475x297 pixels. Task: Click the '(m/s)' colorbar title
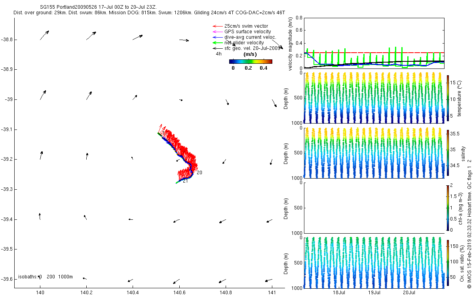(x=251, y=54)
